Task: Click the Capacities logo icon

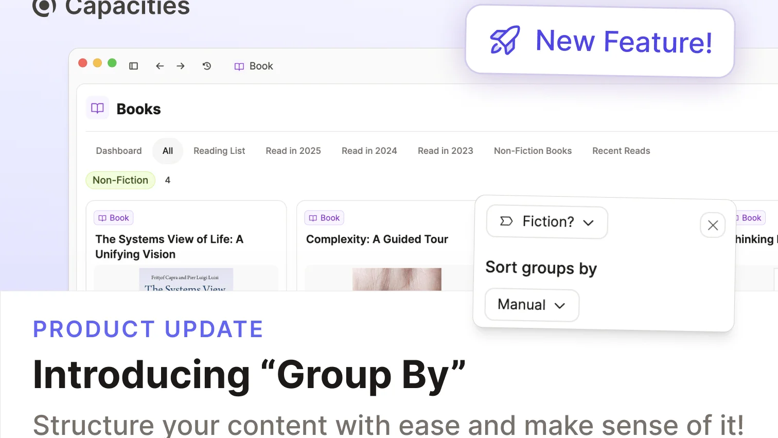Action: pos(44,6)
